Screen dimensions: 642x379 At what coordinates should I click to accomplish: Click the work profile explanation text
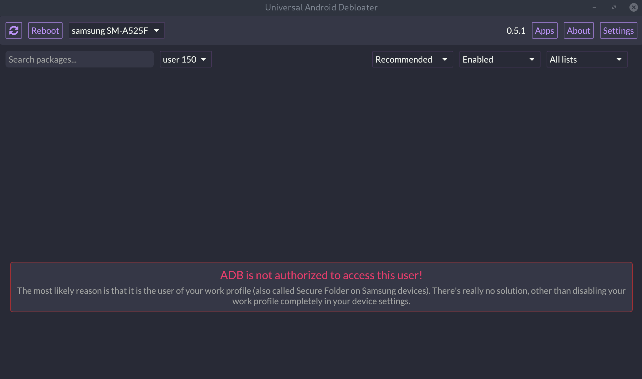(x=321, y=296)
